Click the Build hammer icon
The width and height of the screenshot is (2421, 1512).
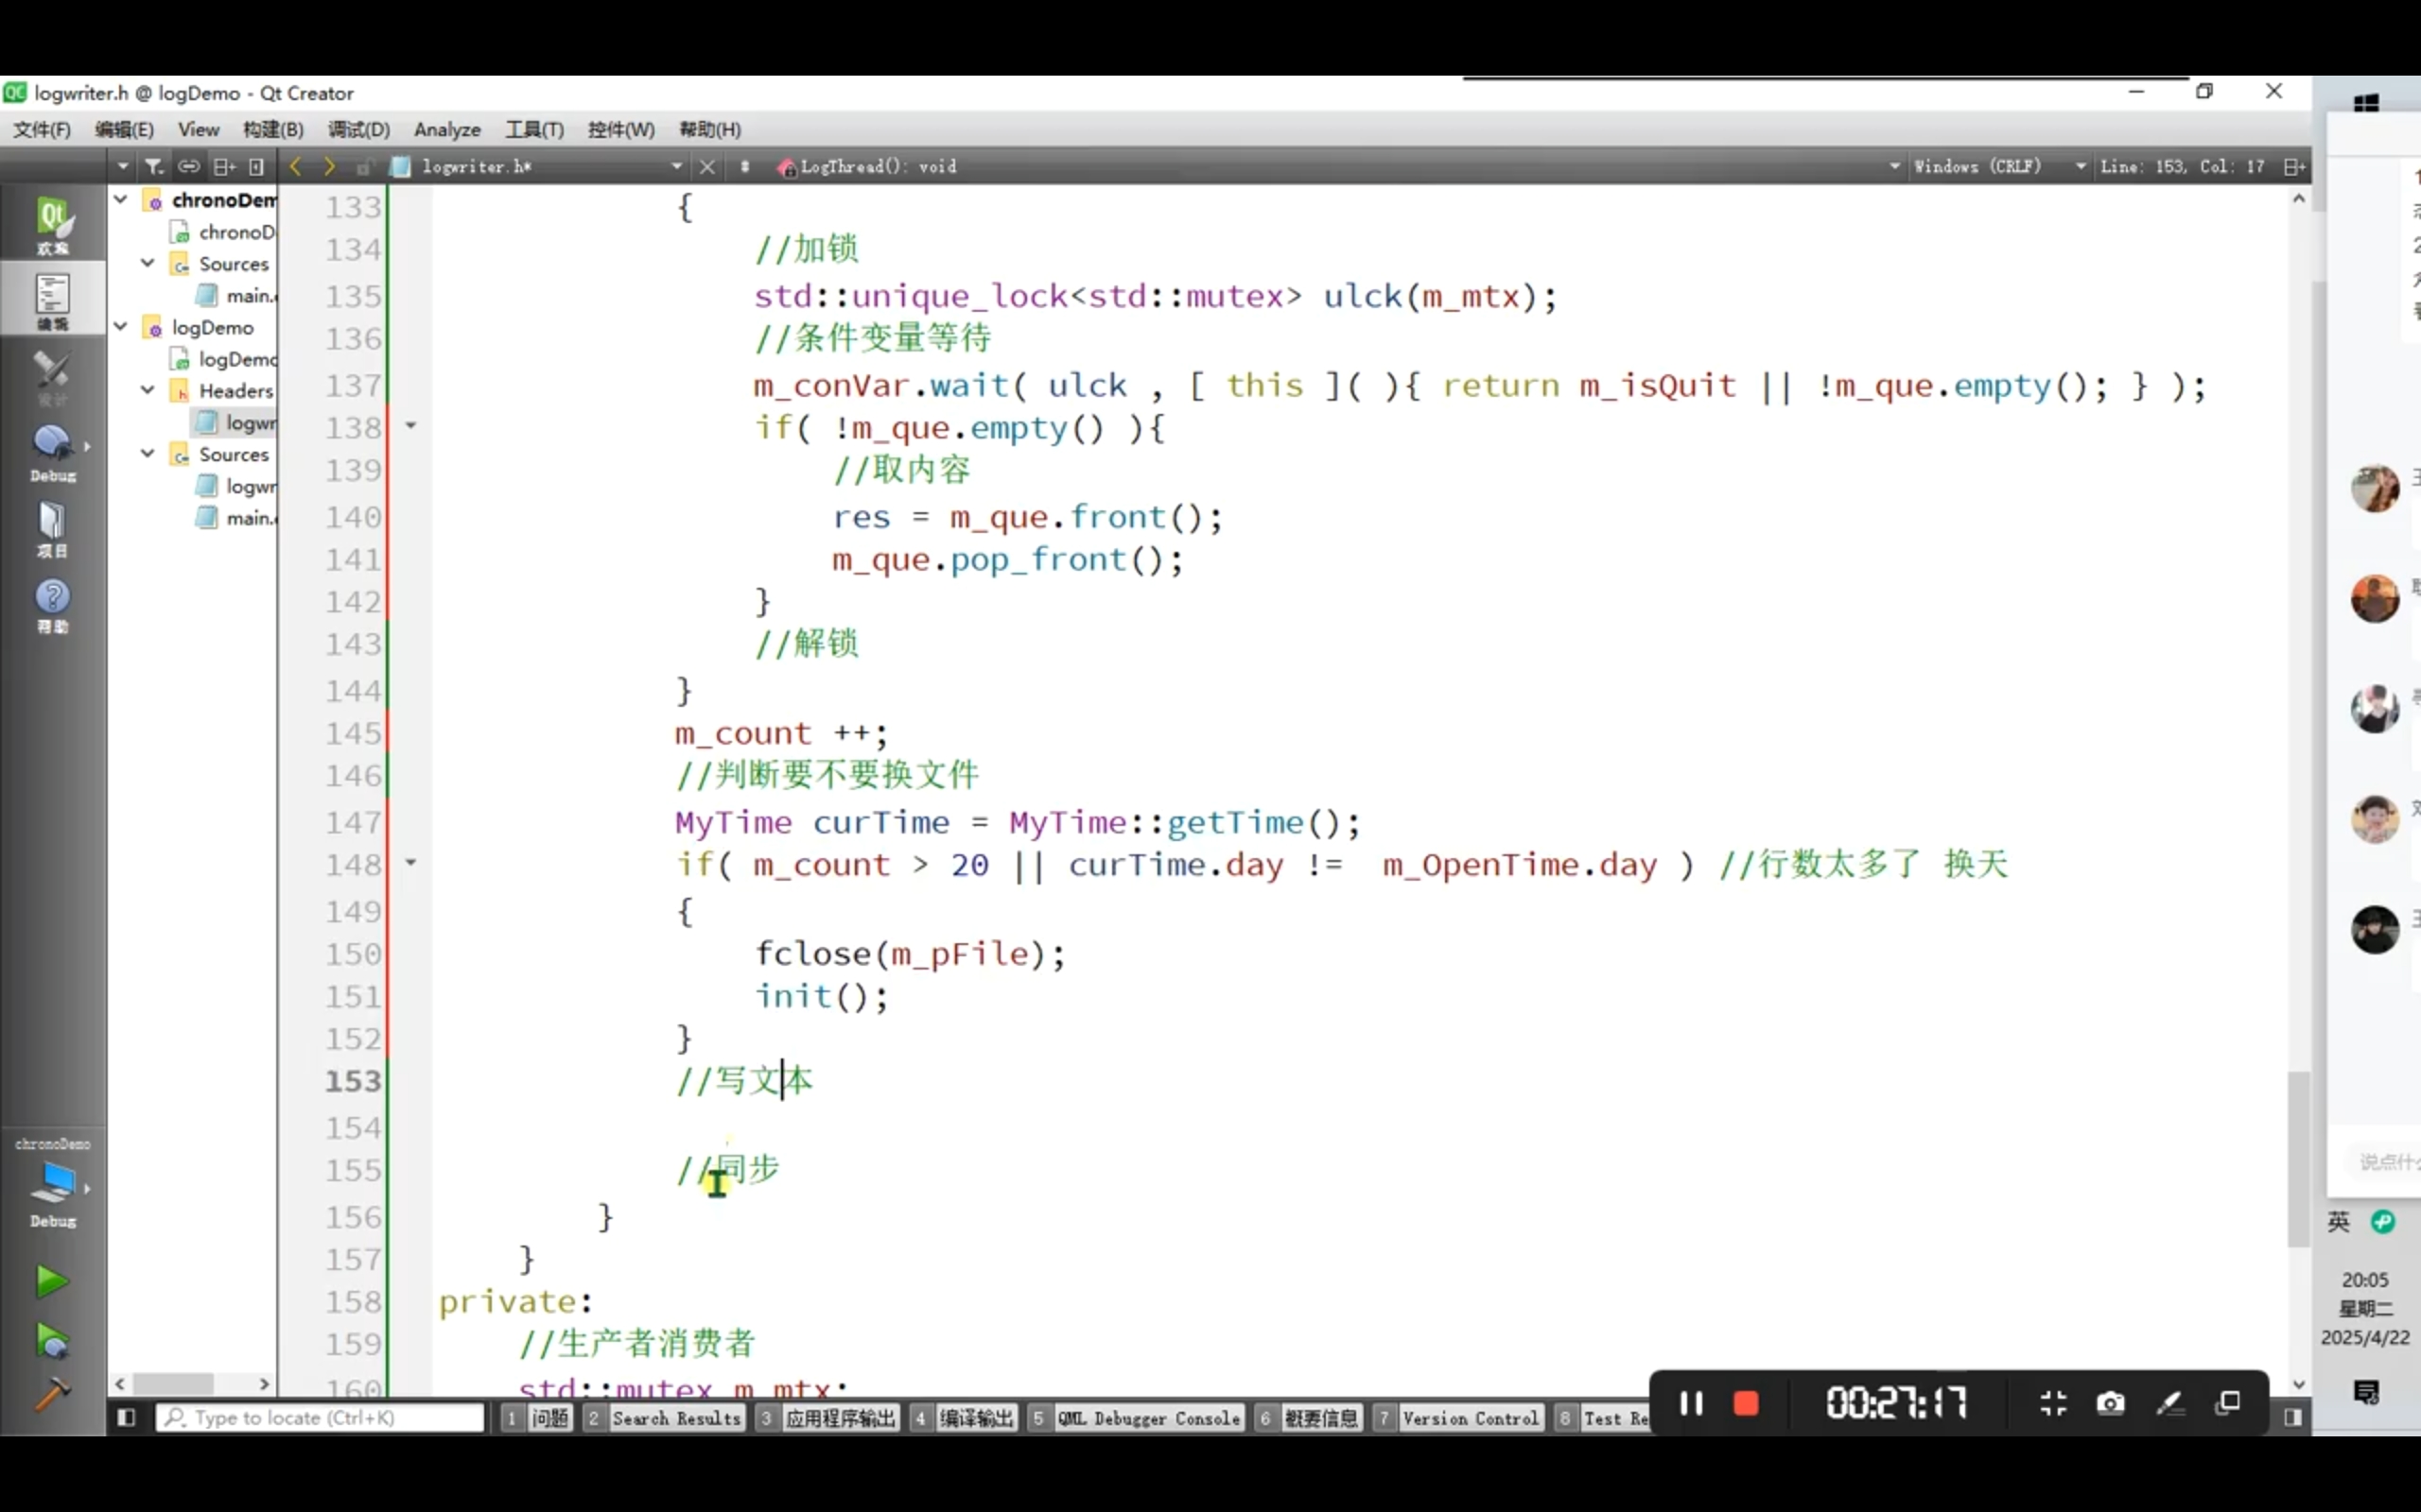[x=51, y=1393]
